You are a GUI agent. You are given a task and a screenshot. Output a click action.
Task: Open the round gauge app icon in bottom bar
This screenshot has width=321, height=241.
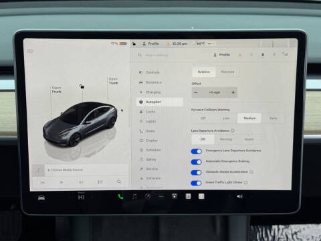point(148,196)
